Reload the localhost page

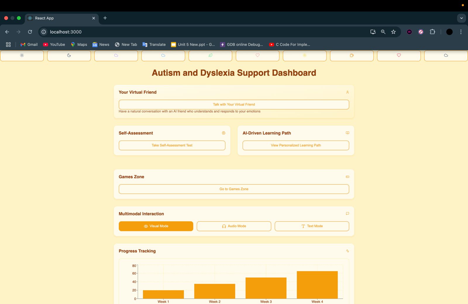tap(30, 32)
